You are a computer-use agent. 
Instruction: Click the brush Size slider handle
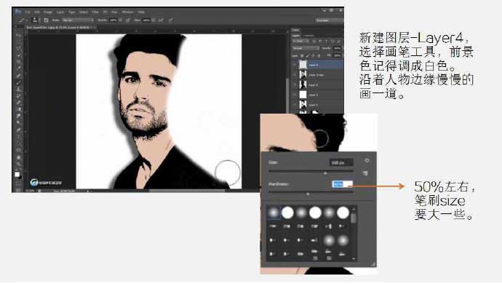[x=325, y=173]
